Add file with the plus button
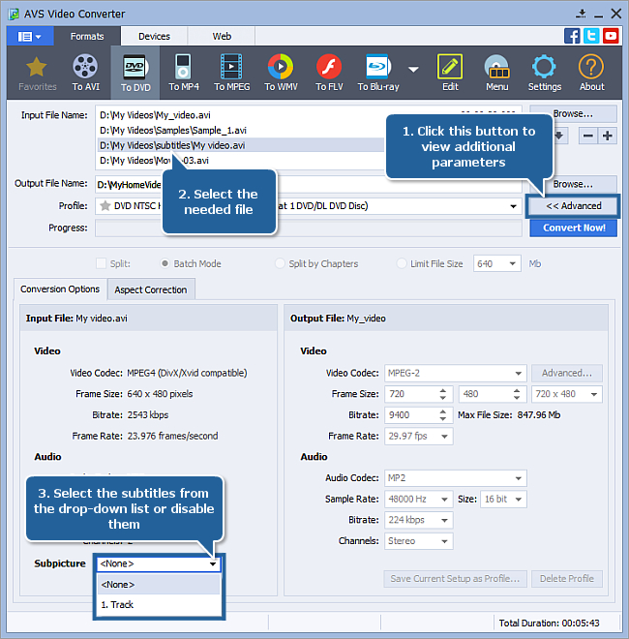This screenshot has width=629, height=639. pyautogui.click(x=608, y=136)
